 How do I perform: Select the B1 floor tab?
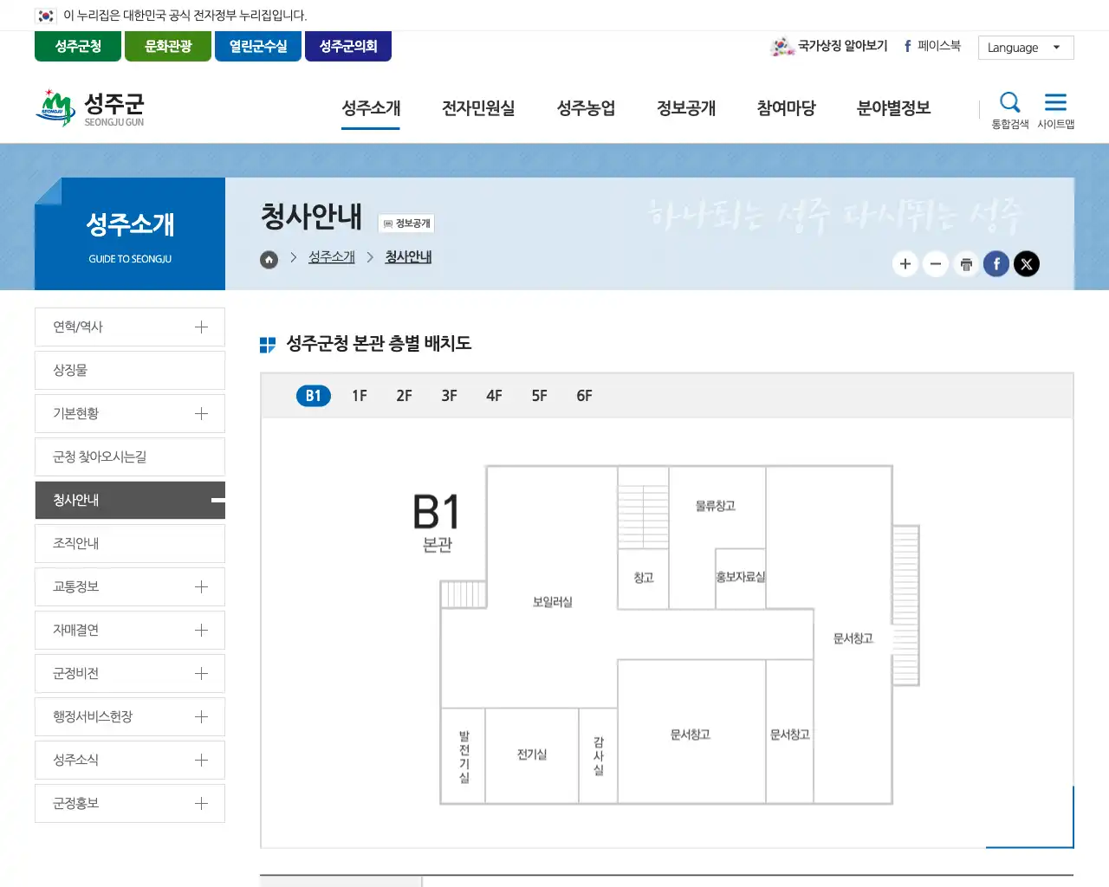tap(314, 396)
